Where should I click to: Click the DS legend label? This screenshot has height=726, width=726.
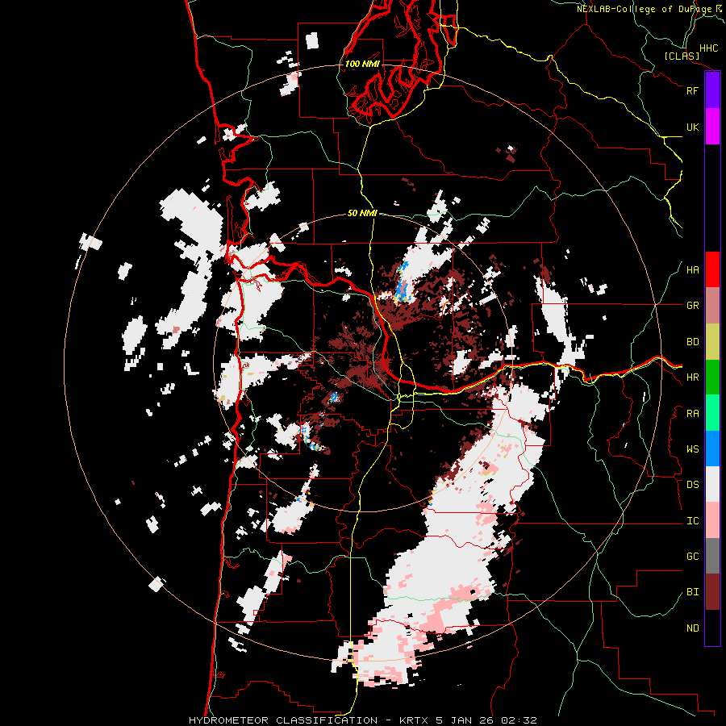coord(692,485)
